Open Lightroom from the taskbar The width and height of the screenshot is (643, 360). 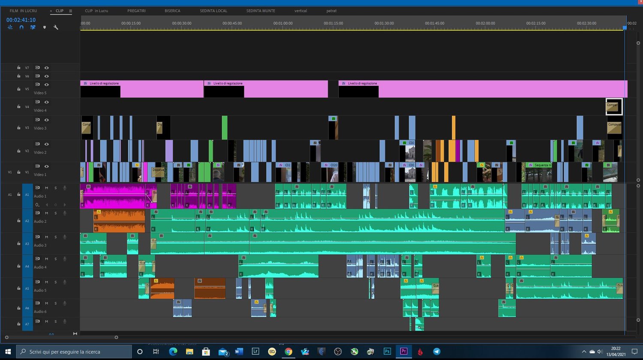(x=255, y=351)
